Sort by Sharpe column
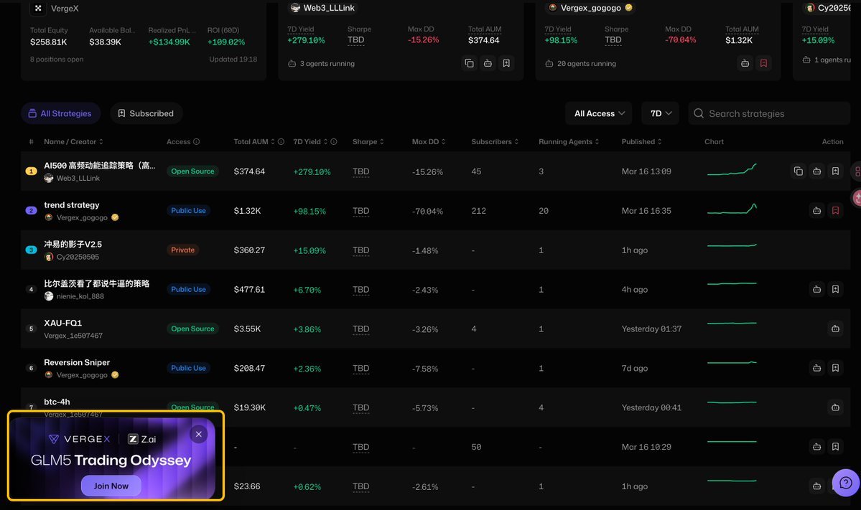 (x=368, y=141)
